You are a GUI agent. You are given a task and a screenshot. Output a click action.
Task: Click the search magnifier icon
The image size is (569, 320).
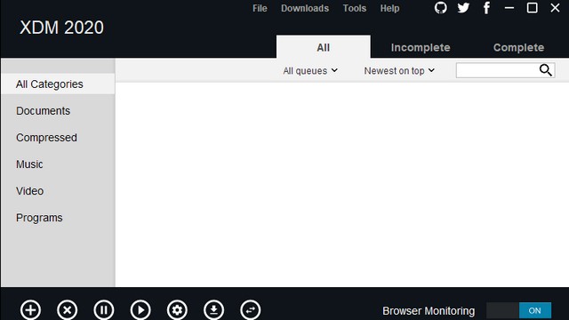point(545,70)
